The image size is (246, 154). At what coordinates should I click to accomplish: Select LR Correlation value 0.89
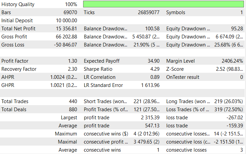click(155, 77)
